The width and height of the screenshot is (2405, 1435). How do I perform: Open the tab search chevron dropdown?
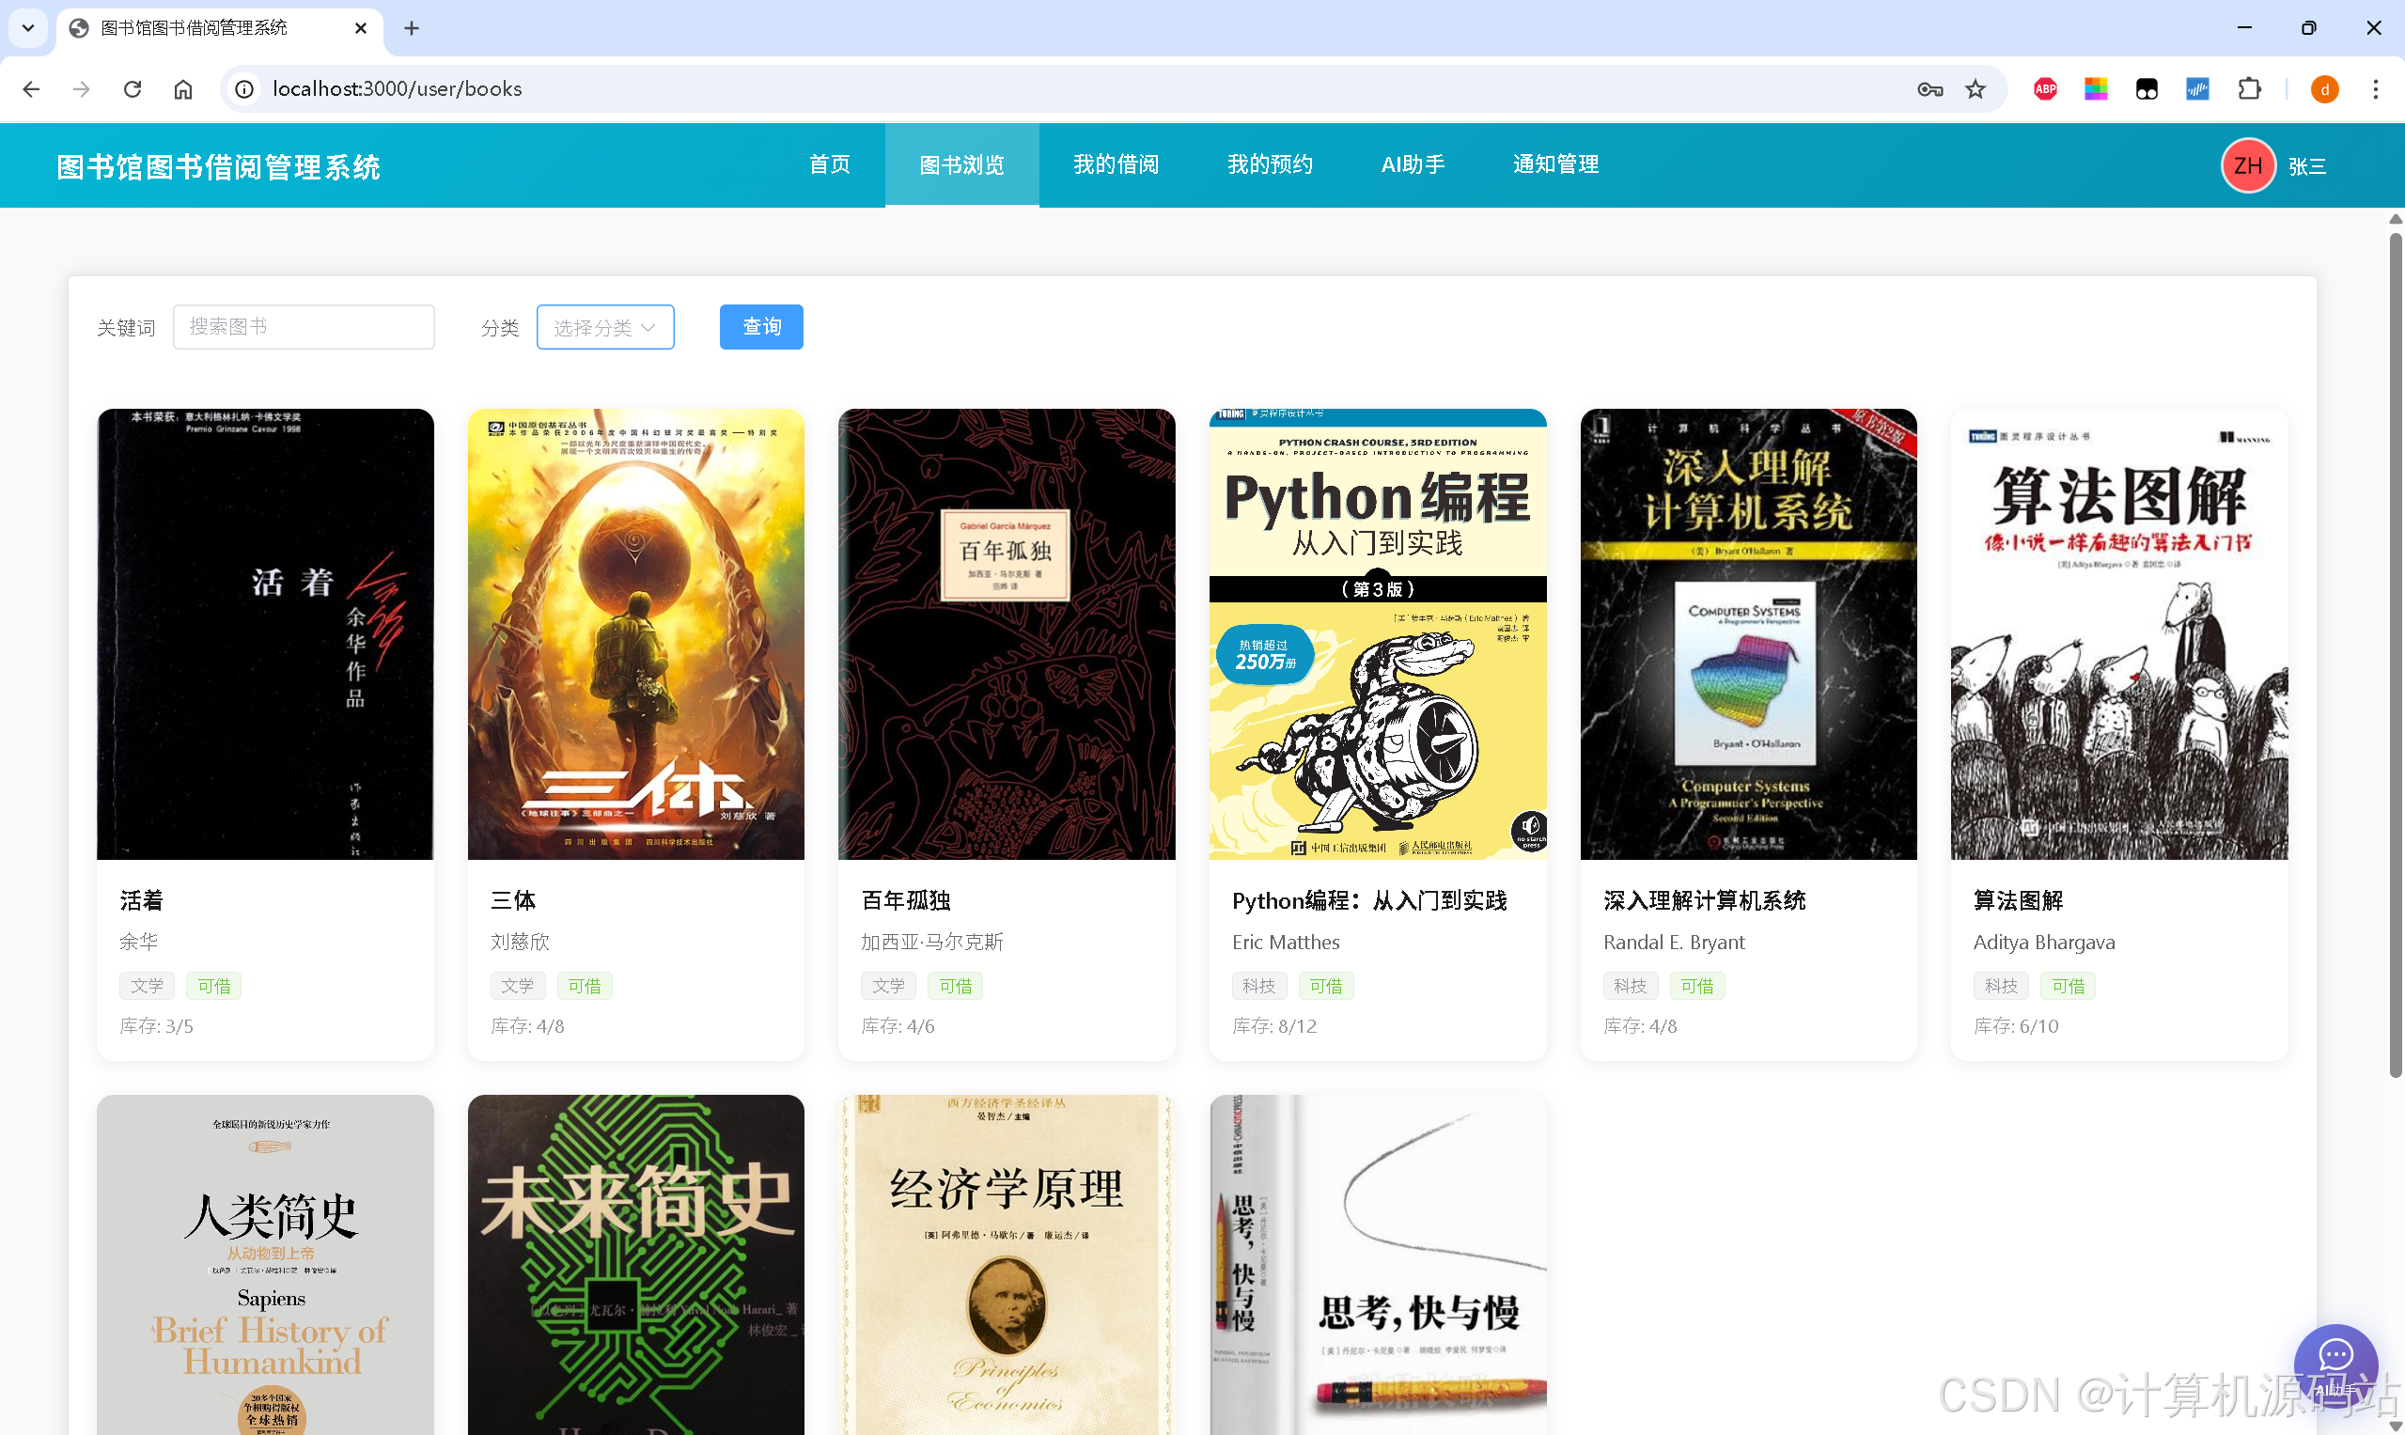point(28,28)
